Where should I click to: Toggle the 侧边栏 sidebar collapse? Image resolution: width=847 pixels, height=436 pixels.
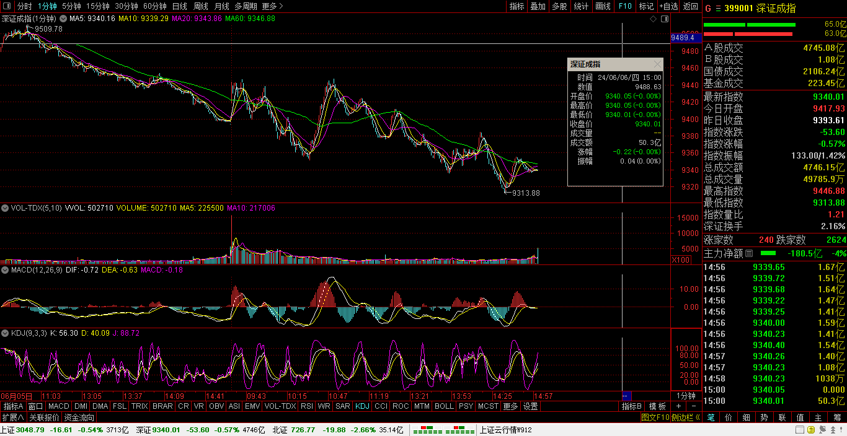pos(686,417)
